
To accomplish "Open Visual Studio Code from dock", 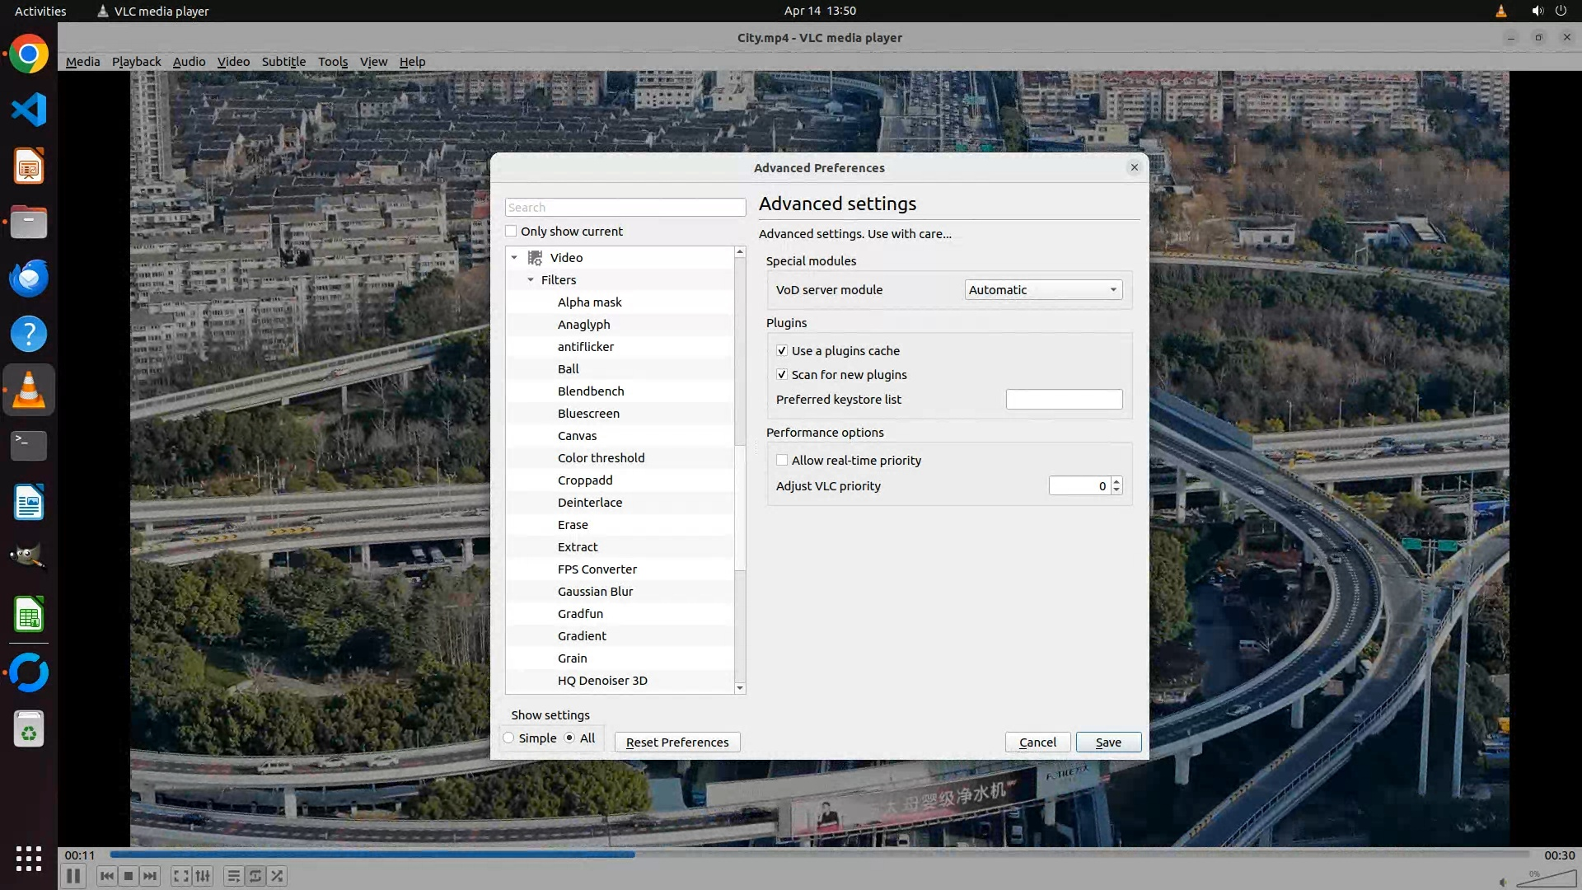I will (x=29, y=110).
